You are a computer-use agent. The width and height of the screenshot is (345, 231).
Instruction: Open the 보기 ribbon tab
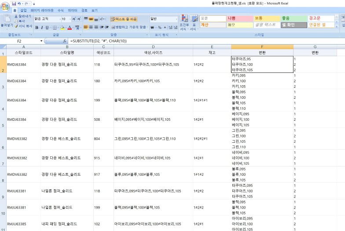point(94,11)
